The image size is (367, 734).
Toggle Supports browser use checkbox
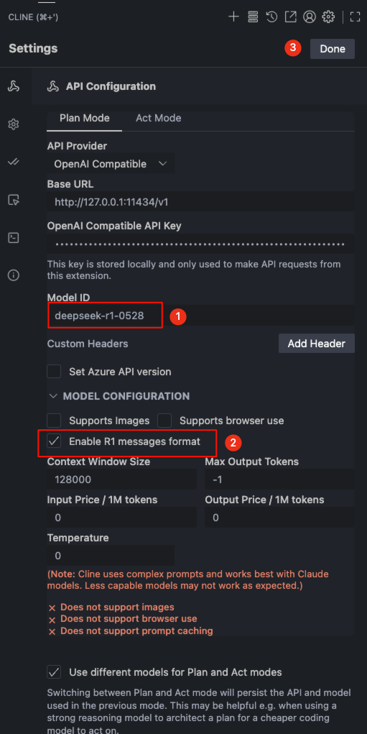164,421
